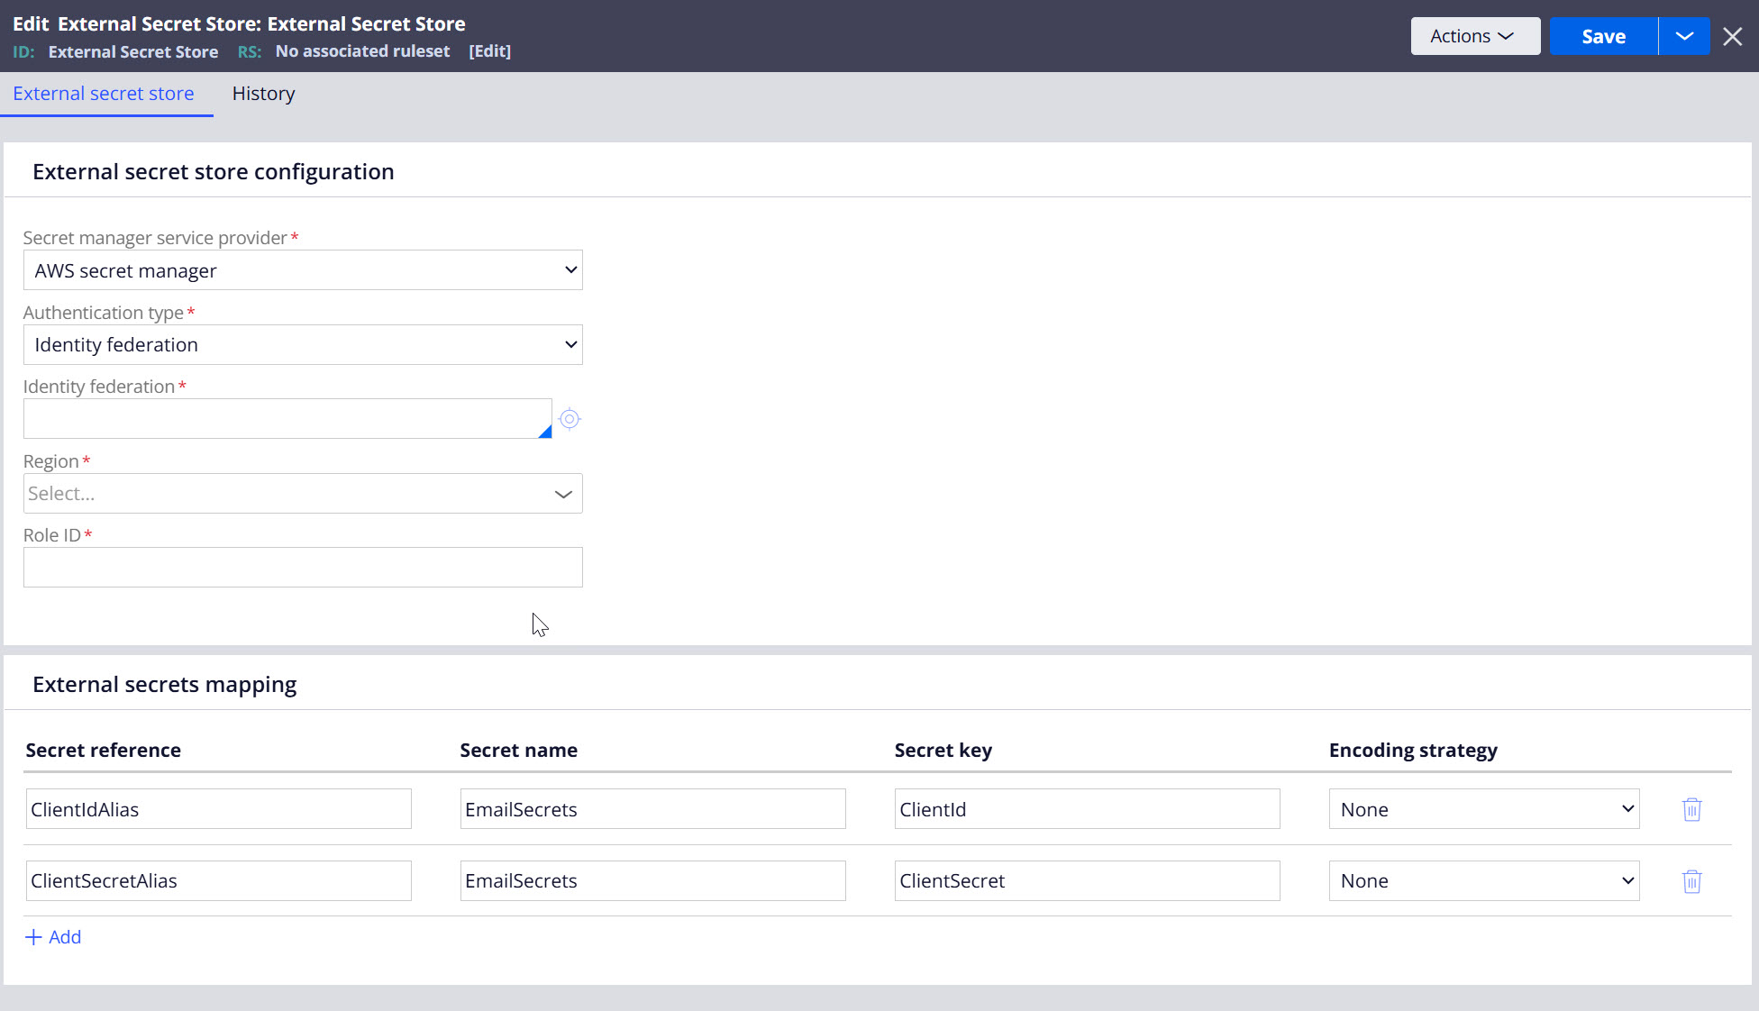1759x1011 pixels.
Task: Close the rule form with X
Action: click(1732, 36)
